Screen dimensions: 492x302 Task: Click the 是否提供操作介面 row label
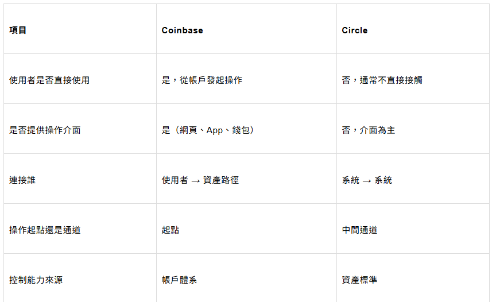click(45, 130)
